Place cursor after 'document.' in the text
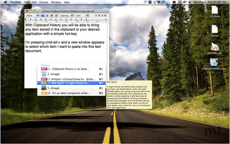The image size is (230, 144). (42, 51)
